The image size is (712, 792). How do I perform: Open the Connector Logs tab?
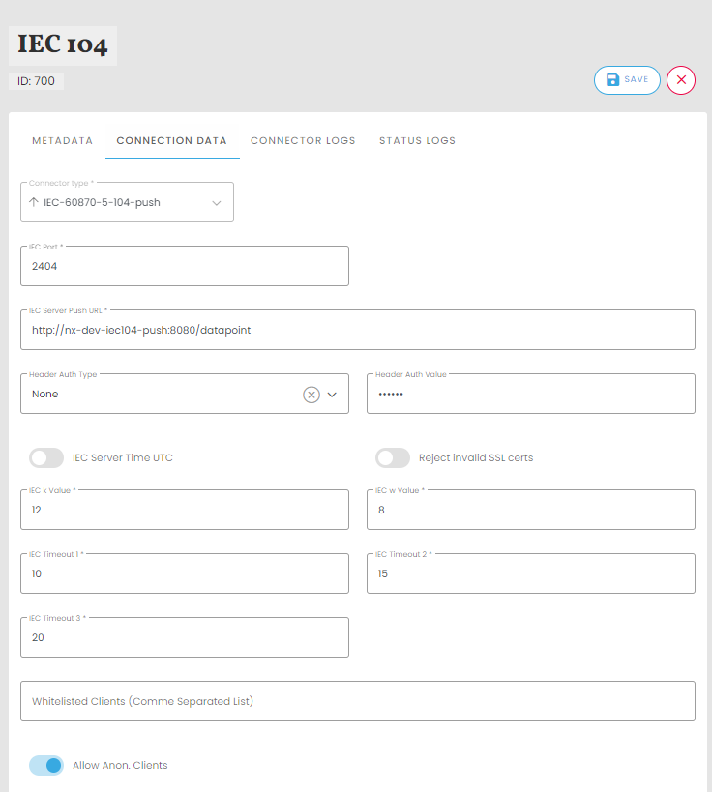pos(303,141)
